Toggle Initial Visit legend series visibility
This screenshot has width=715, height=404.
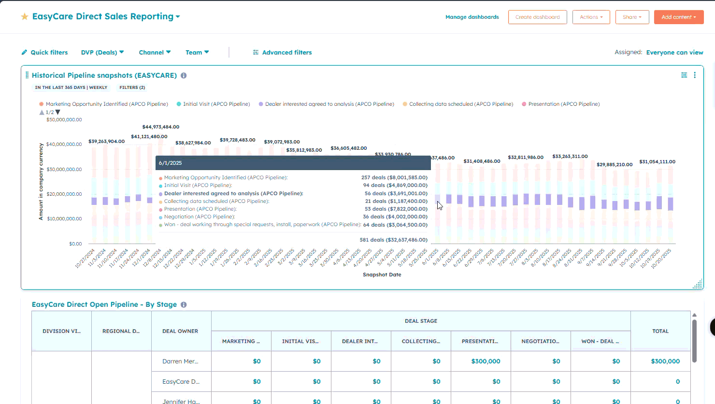[216, 104]
